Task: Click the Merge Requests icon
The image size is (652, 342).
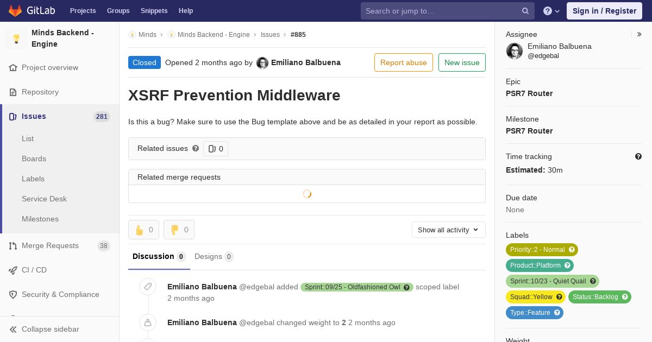Action: tap(13, 246)
